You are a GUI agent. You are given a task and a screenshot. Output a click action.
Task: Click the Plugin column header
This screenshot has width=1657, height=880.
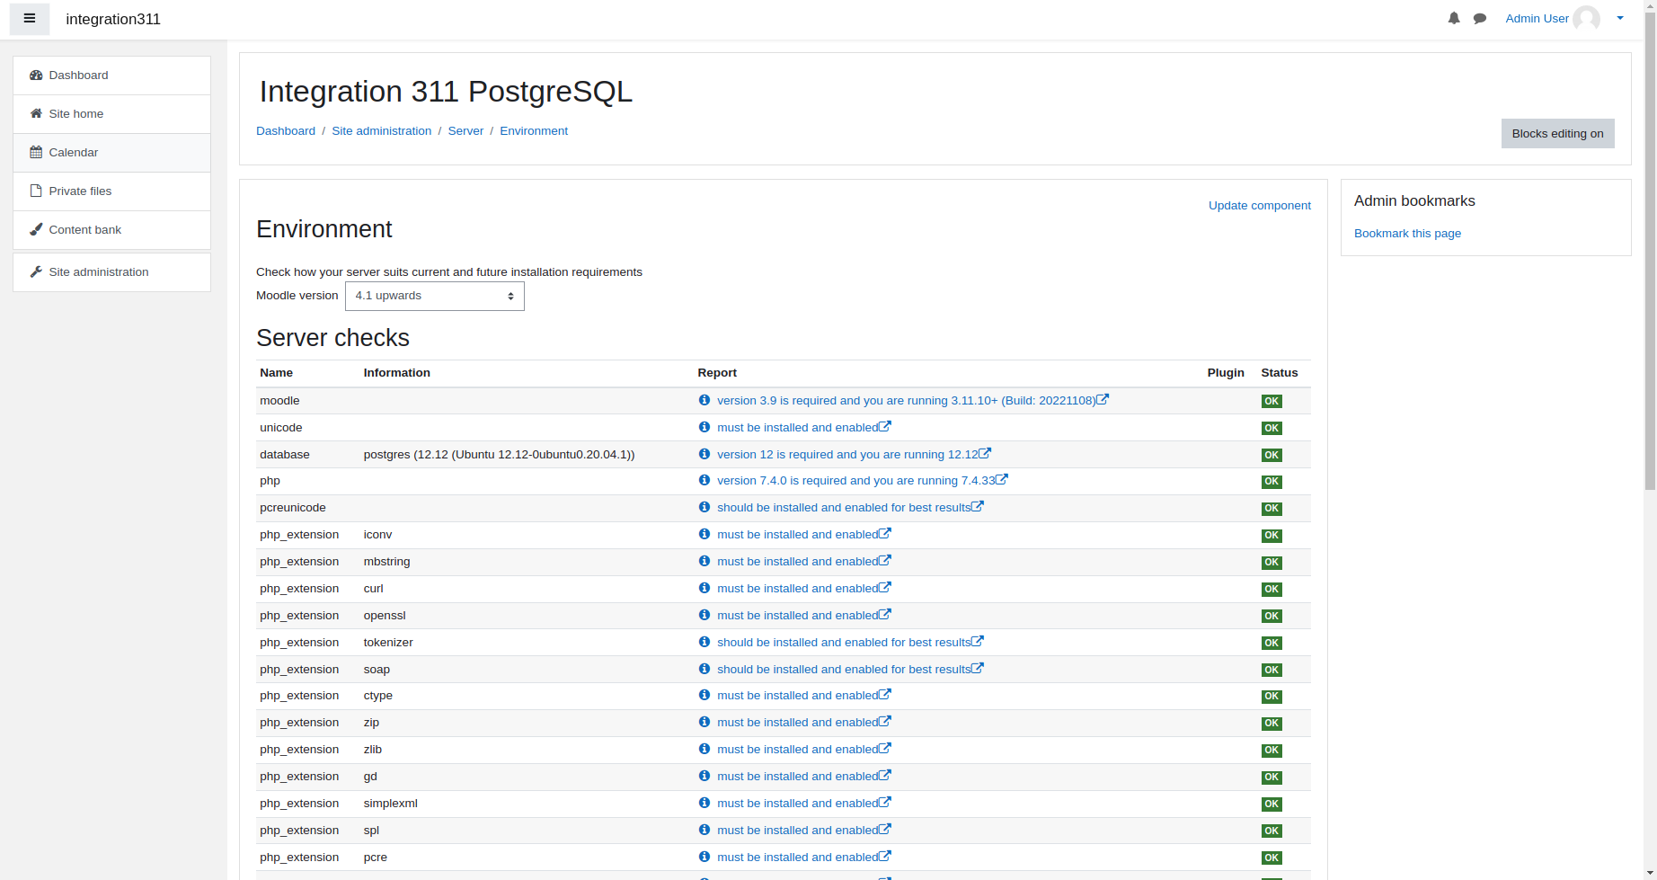pyautogui.click(x=1226, y=373)
